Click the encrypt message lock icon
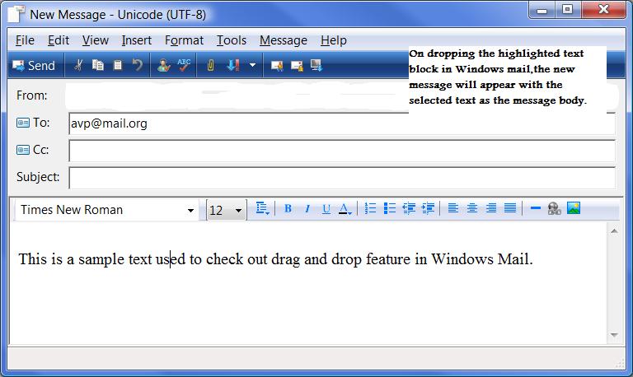 (297, 65)
